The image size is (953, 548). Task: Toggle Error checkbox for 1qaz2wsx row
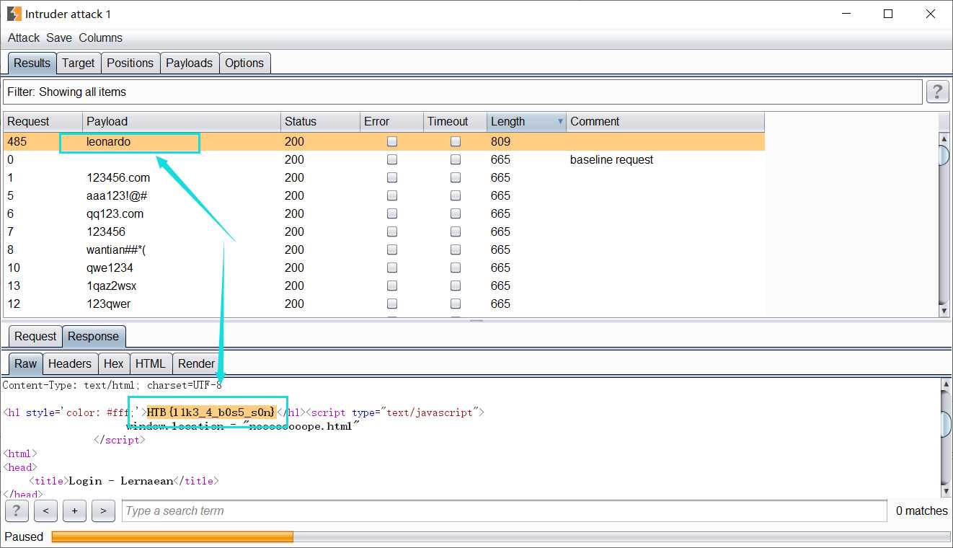392,286
